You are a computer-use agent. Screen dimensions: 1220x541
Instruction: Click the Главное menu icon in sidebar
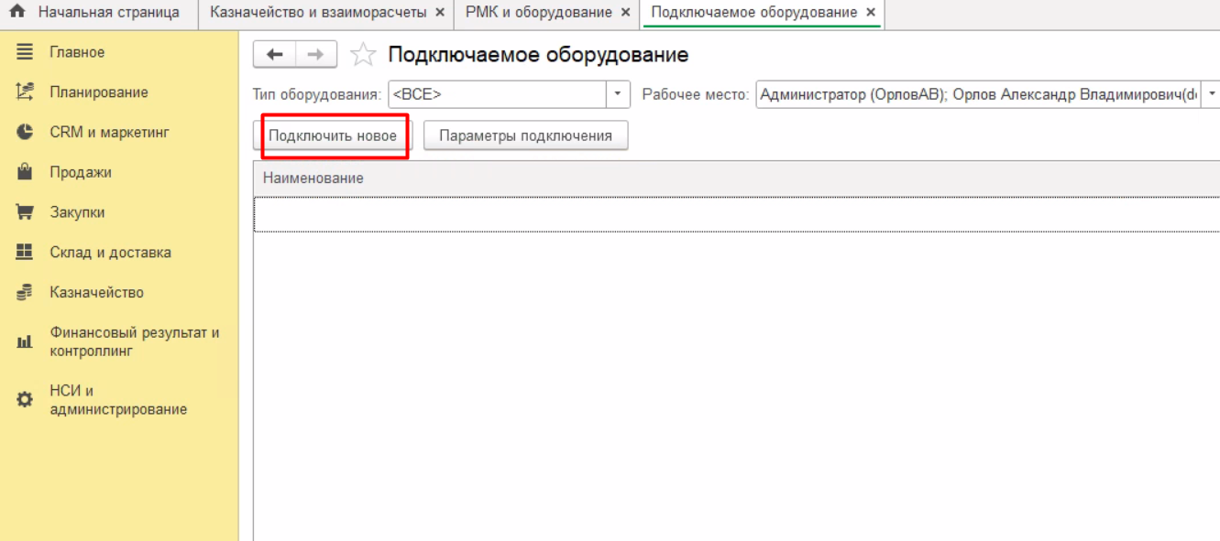click(25, 53)
